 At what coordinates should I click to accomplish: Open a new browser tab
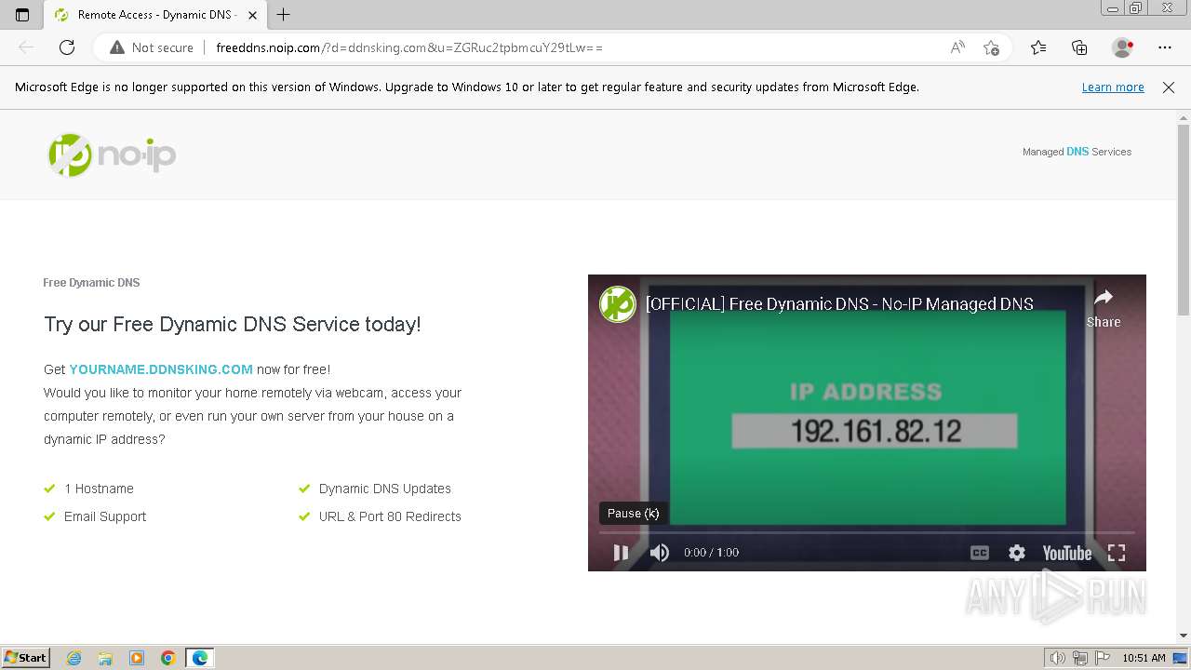(x=284, y=15)
